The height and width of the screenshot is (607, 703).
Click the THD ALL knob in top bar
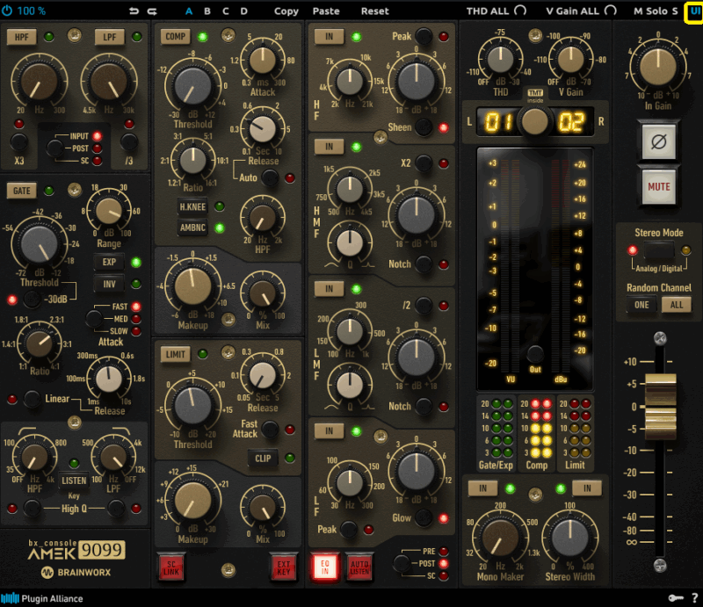(x=520, y=11)
